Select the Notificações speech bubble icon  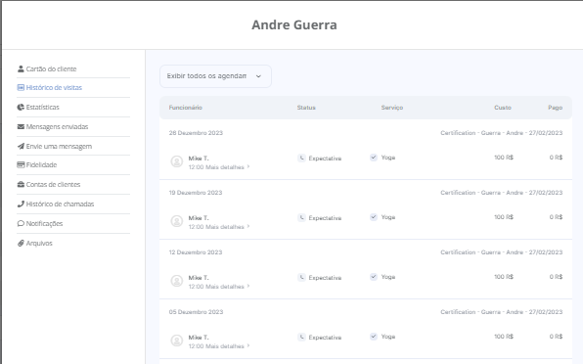pos(21,223)
